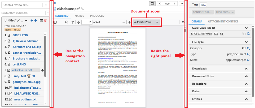Open Brochure_translati... item
The height and width of the screenshot is (108, 255).
pos(26,58)
